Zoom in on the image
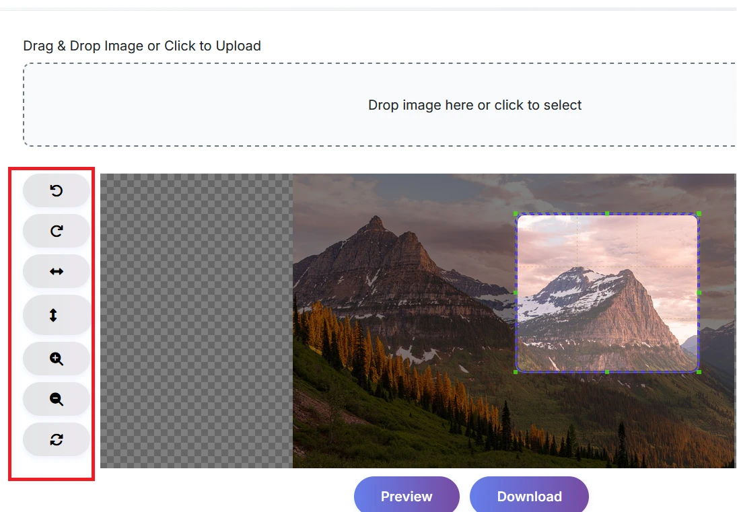This screenshot has height=512, width=737. (x=57, y=359)
